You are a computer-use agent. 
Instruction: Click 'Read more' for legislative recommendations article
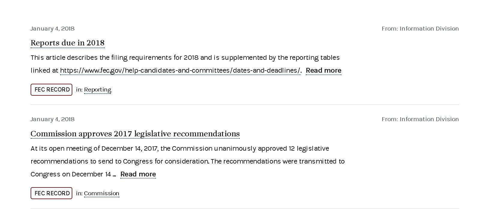pyautogui.click(x=138, y=174)
